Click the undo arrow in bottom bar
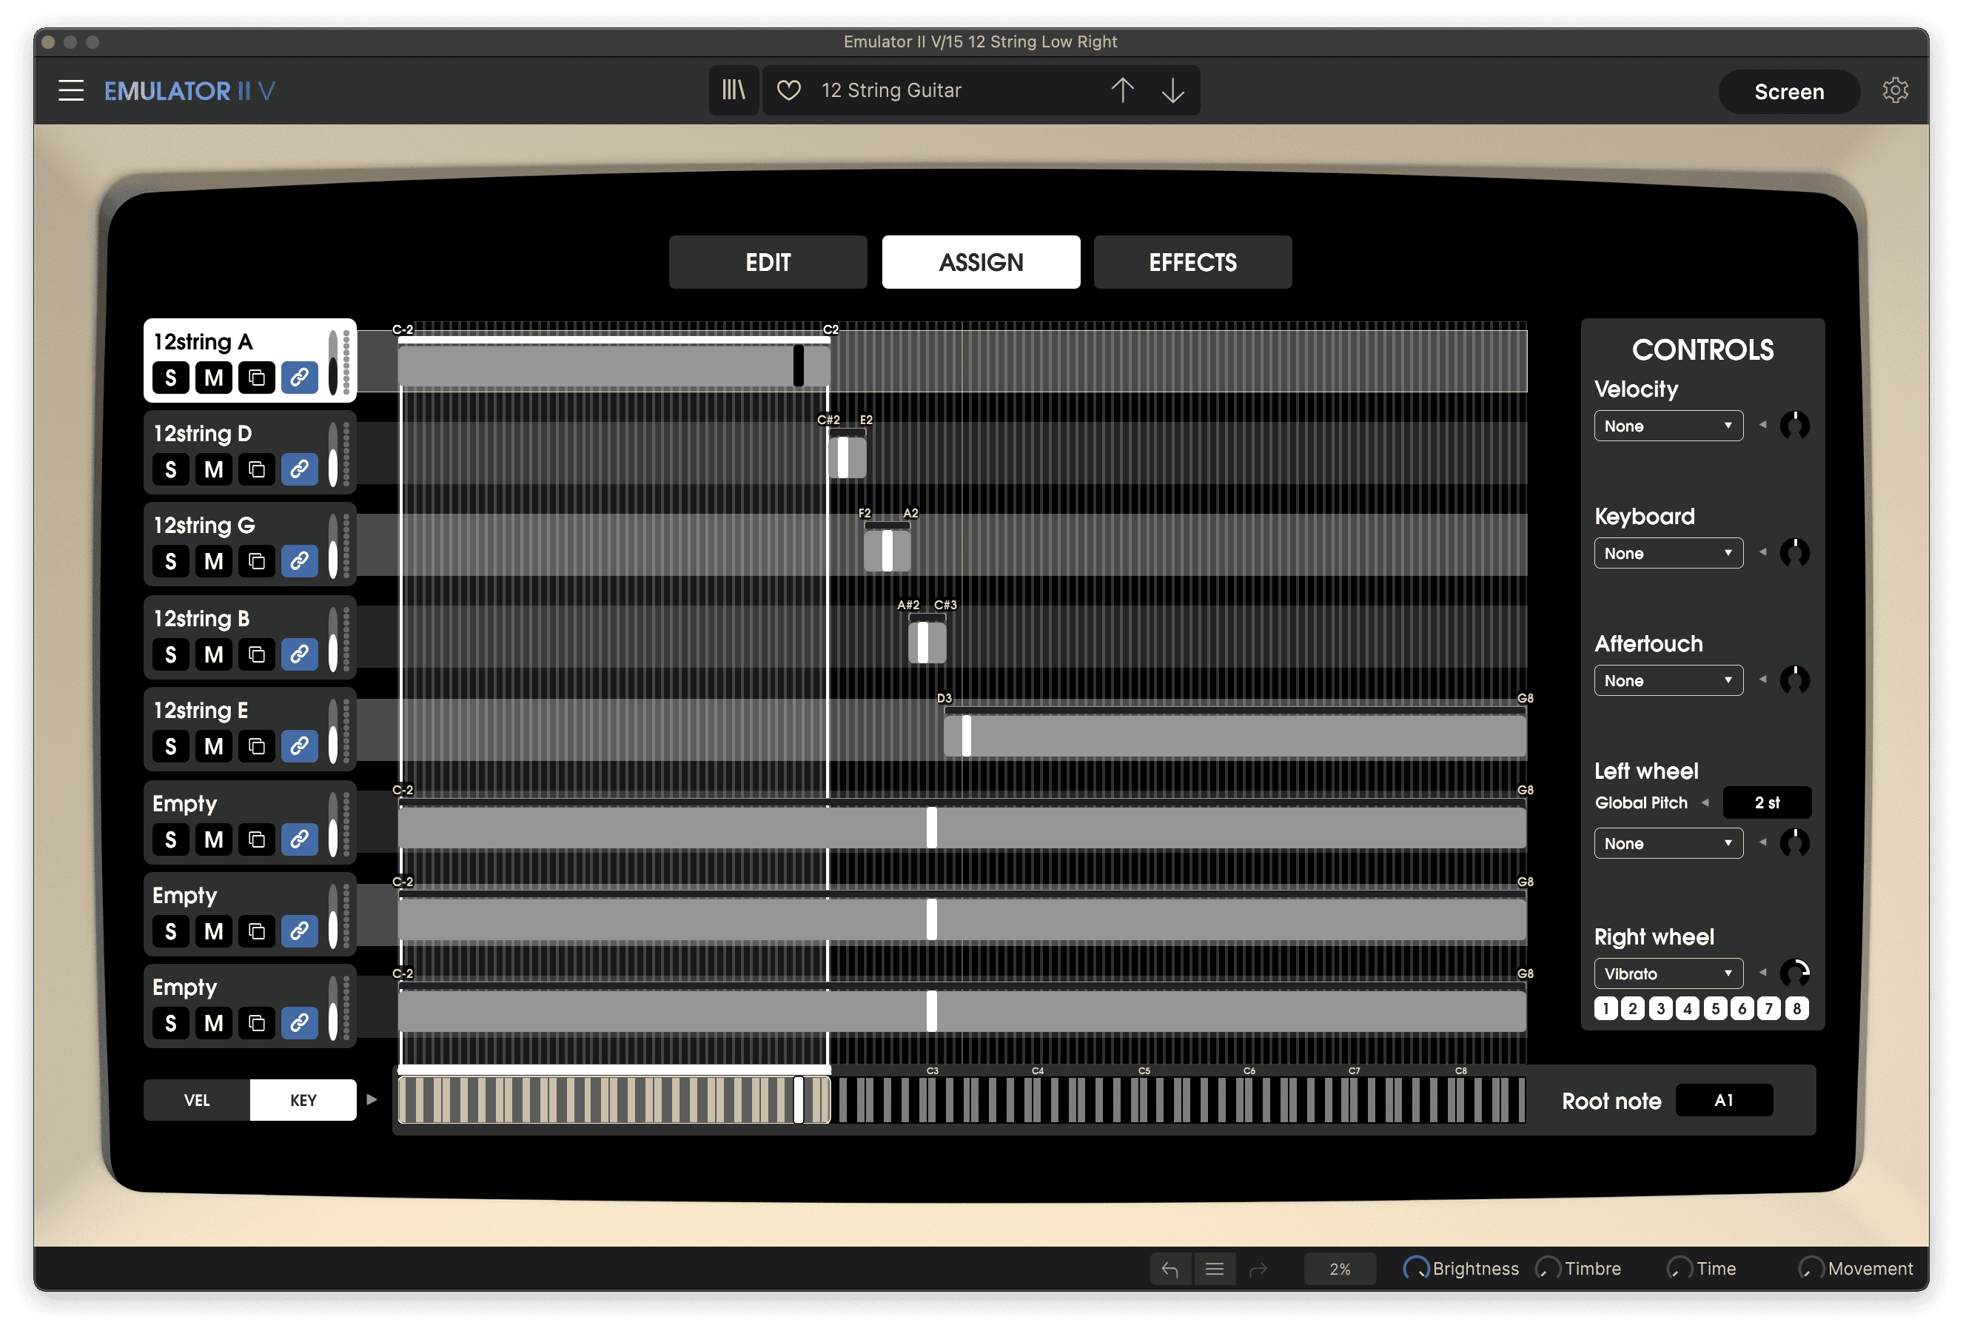 click(x=1170, y=1269)
